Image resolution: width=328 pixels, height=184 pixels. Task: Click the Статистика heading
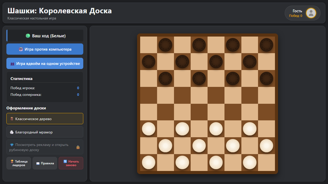[22, 79]
